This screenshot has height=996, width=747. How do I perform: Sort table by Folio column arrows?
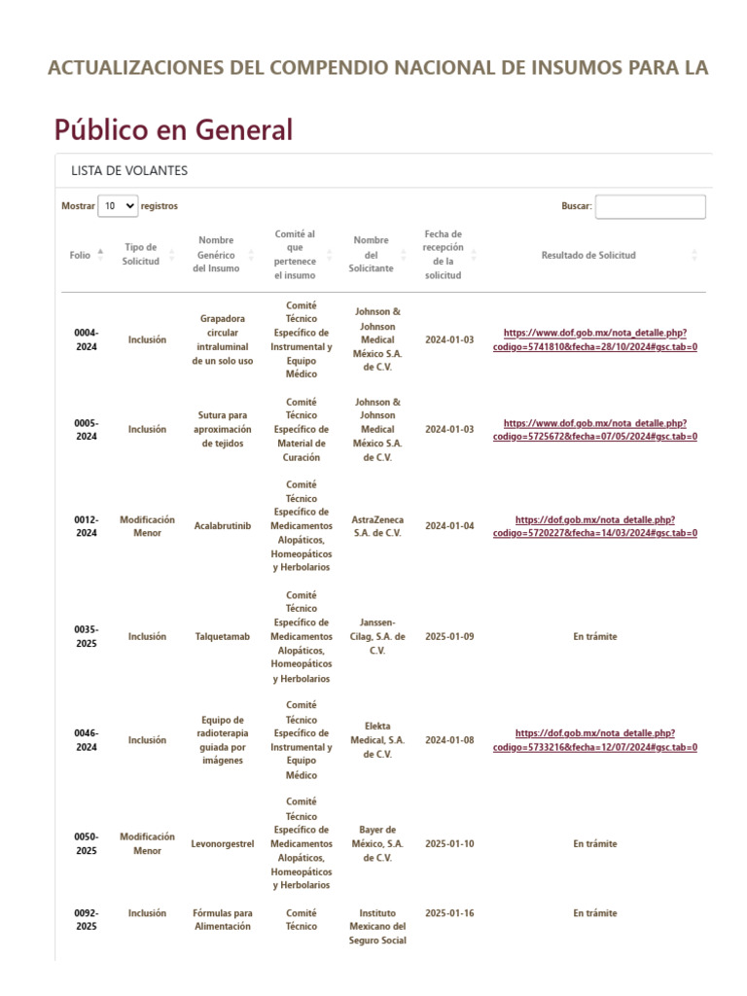(100, 255)
